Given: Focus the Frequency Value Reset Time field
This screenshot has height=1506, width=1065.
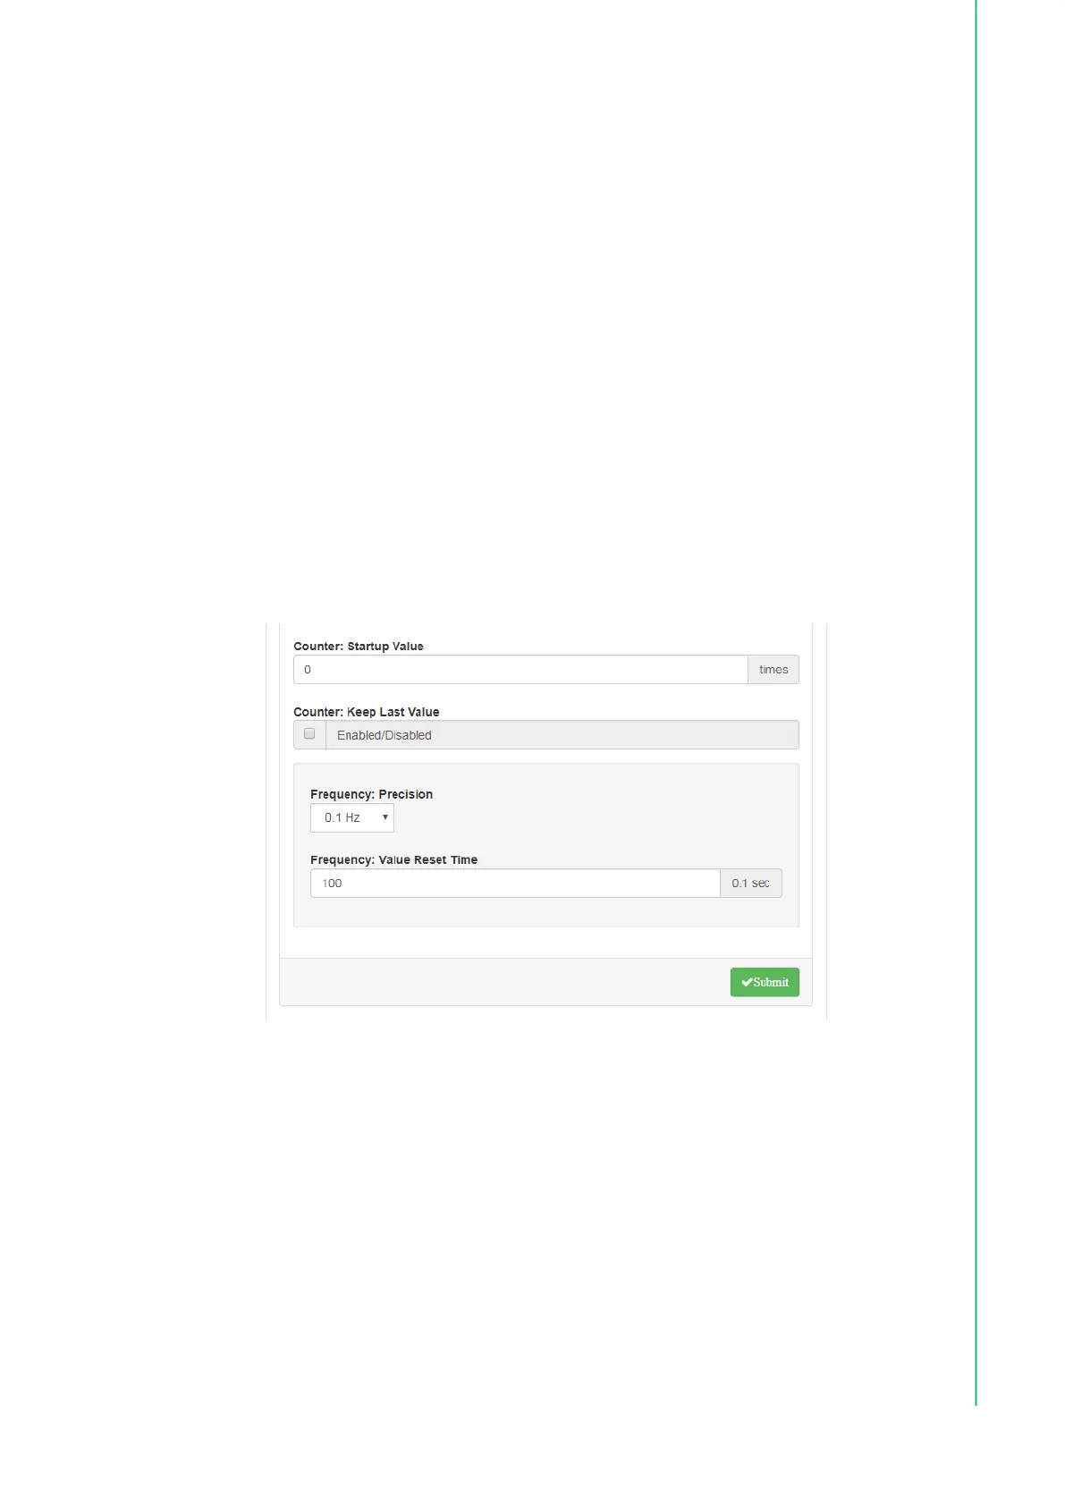Looking at the screenshot, I should (x=515, y=883).
